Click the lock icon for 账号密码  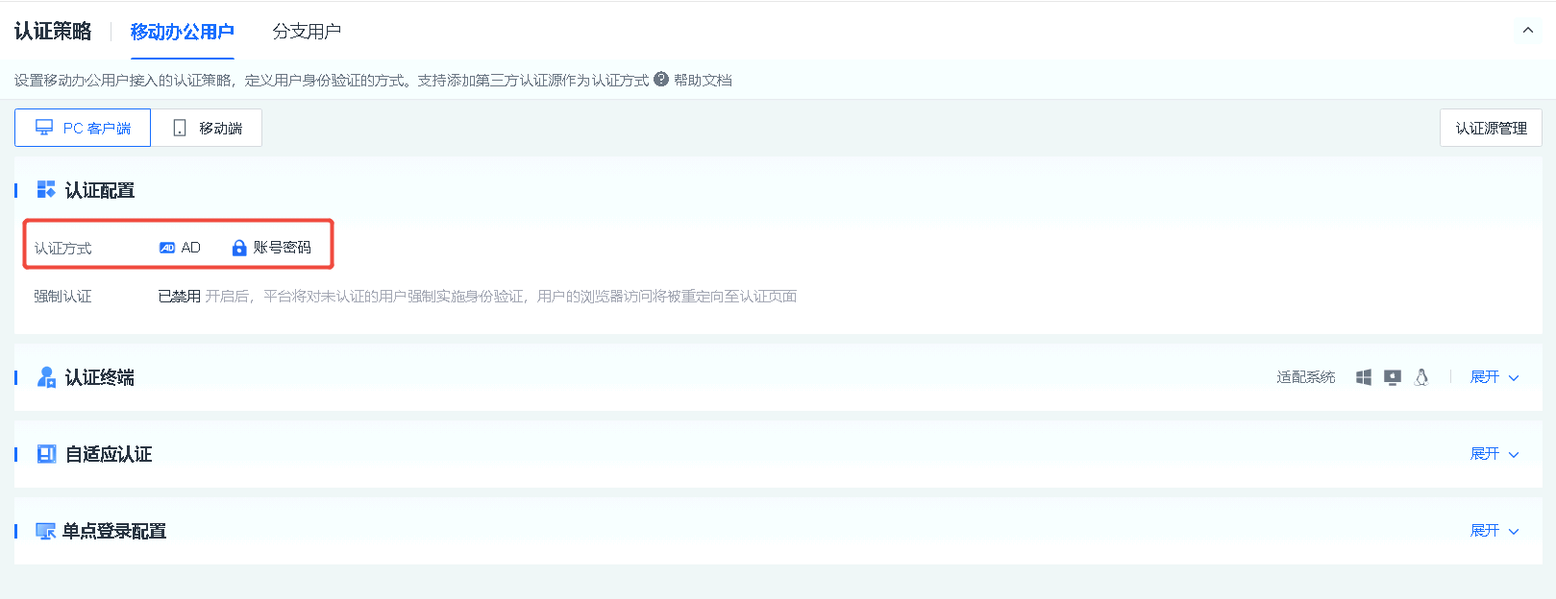(x=239, y=248)
